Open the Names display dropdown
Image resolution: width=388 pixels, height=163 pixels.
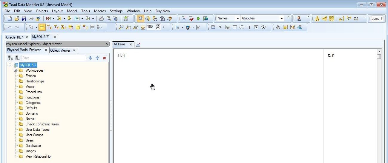[238, 19]
